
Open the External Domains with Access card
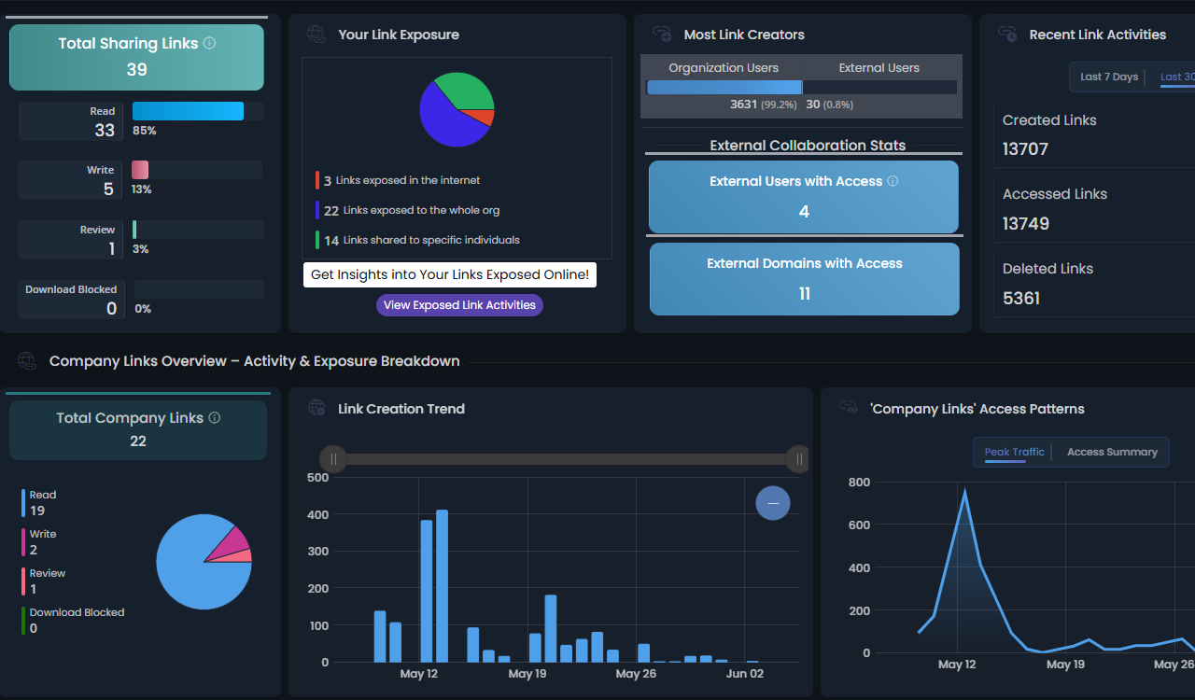(x=804, y=279)
